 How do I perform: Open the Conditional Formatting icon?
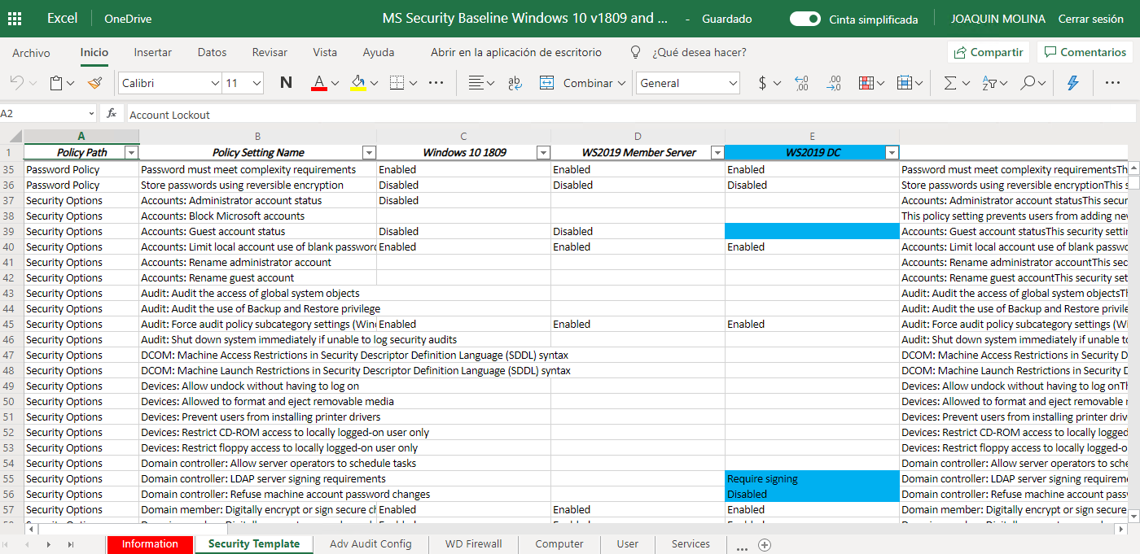point(866,83)
